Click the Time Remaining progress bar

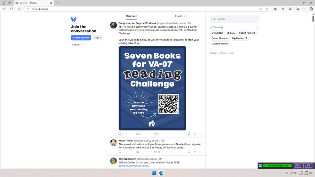277,166
